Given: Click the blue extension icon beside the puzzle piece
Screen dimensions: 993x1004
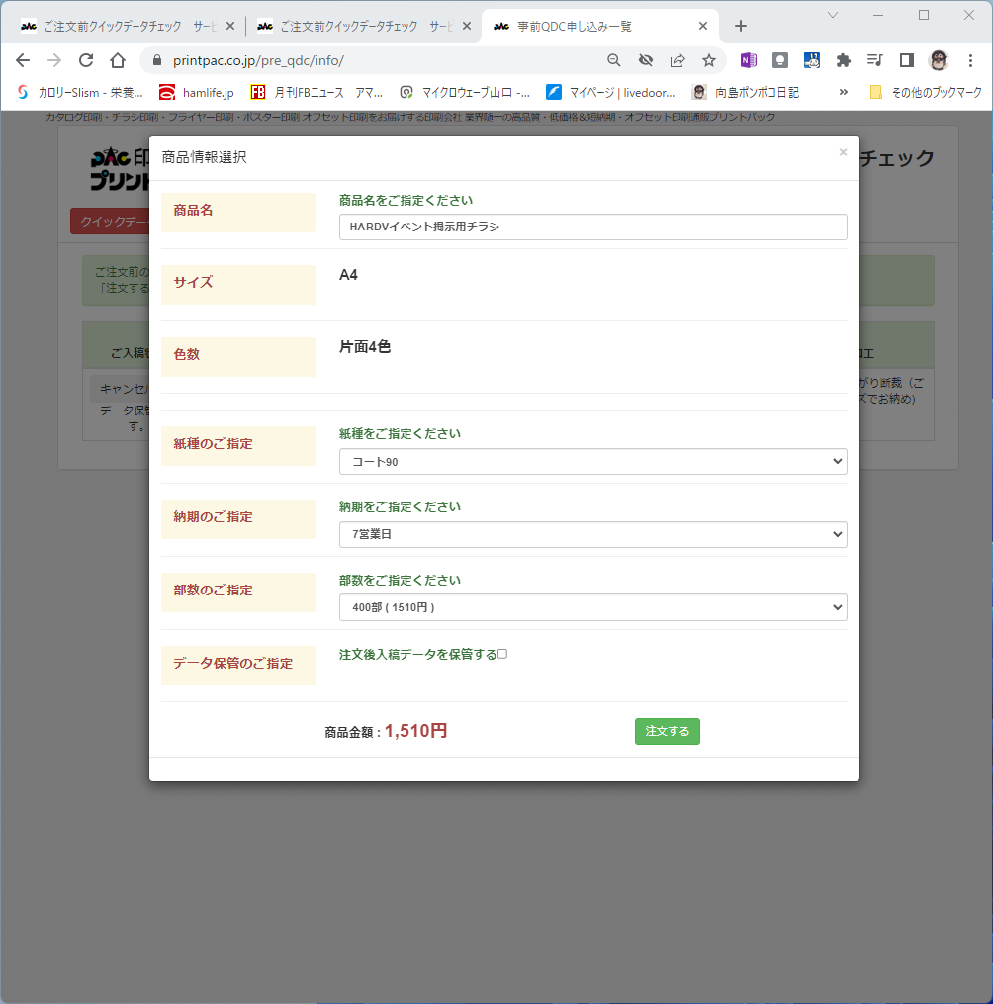Looking at the screenshot, I should pos(812,60).
